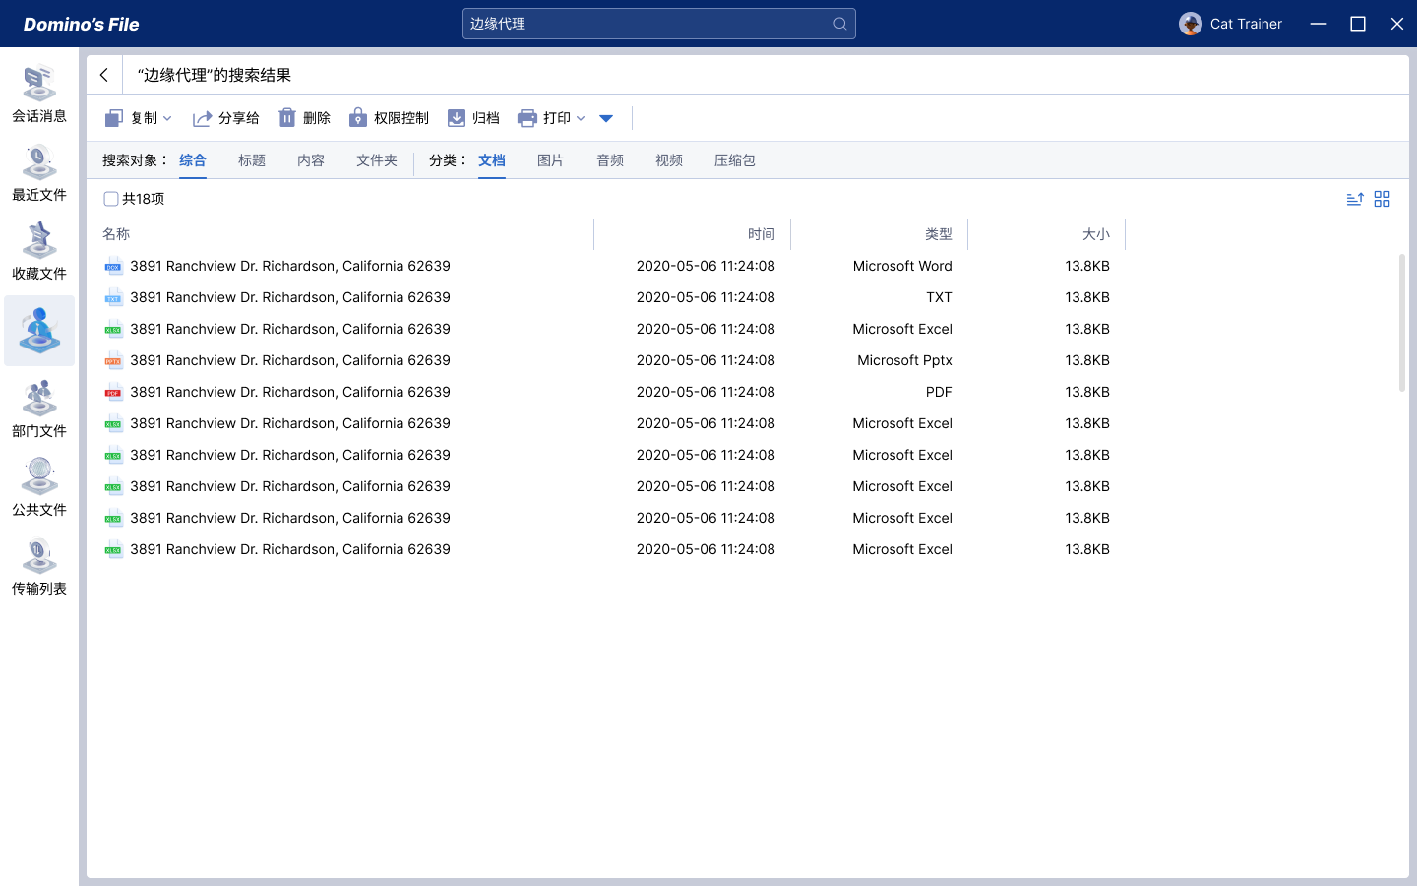Go to 收藏文件 in sidebar
This screenshot has width=1417, height=886.
click(x=39, y=252)
